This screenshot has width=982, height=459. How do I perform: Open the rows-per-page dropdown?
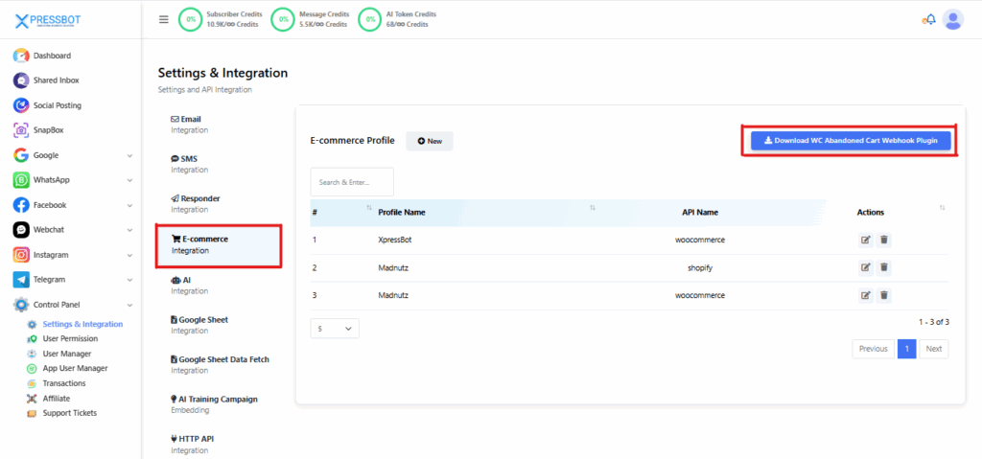click(335, 329)
